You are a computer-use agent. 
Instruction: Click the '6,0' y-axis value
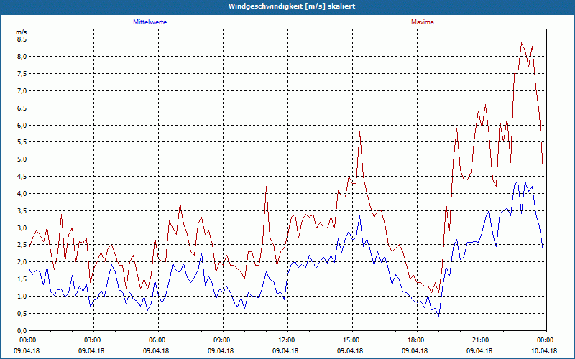(22, 125)
